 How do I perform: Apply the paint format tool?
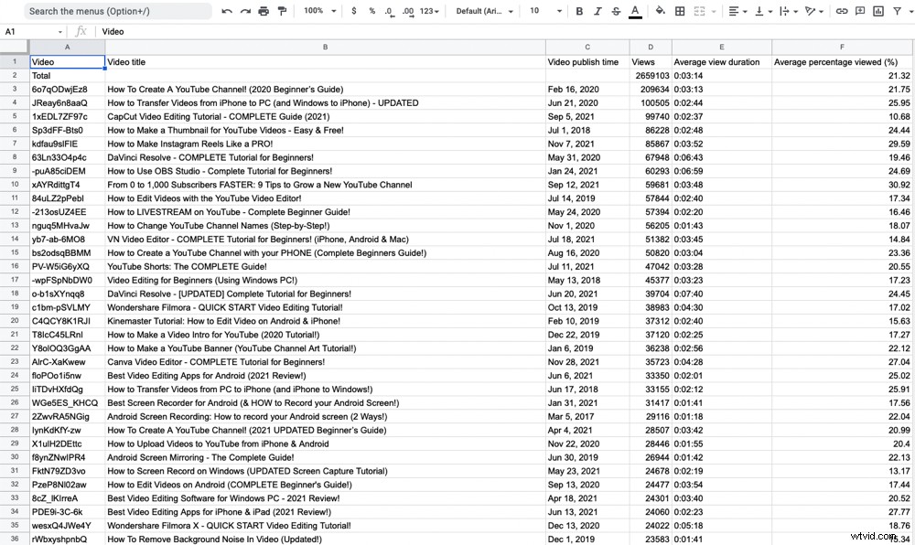[x=281, y=10]
